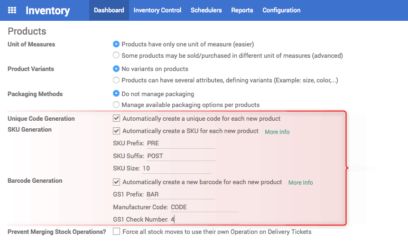This screenshot has height=241, width=408.
Task: Click the SKU Size input field
Action: coord(176,168)
